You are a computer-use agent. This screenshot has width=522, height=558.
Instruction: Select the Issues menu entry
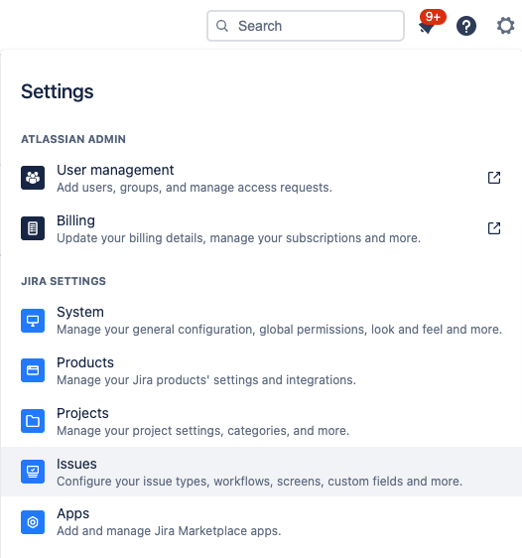[x=261, y=472]
